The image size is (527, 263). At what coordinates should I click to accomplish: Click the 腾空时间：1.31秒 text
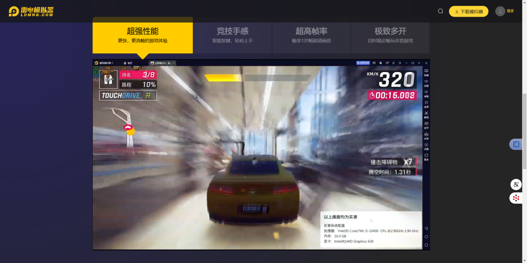(x=390, y=172)
